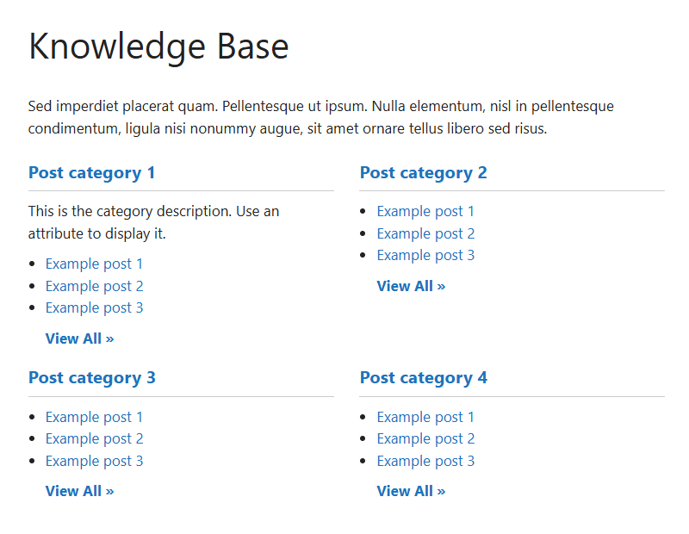Screen dimensions: 689x534
Task: Click View All for Post category 4
Action: (x=411, y=491)
